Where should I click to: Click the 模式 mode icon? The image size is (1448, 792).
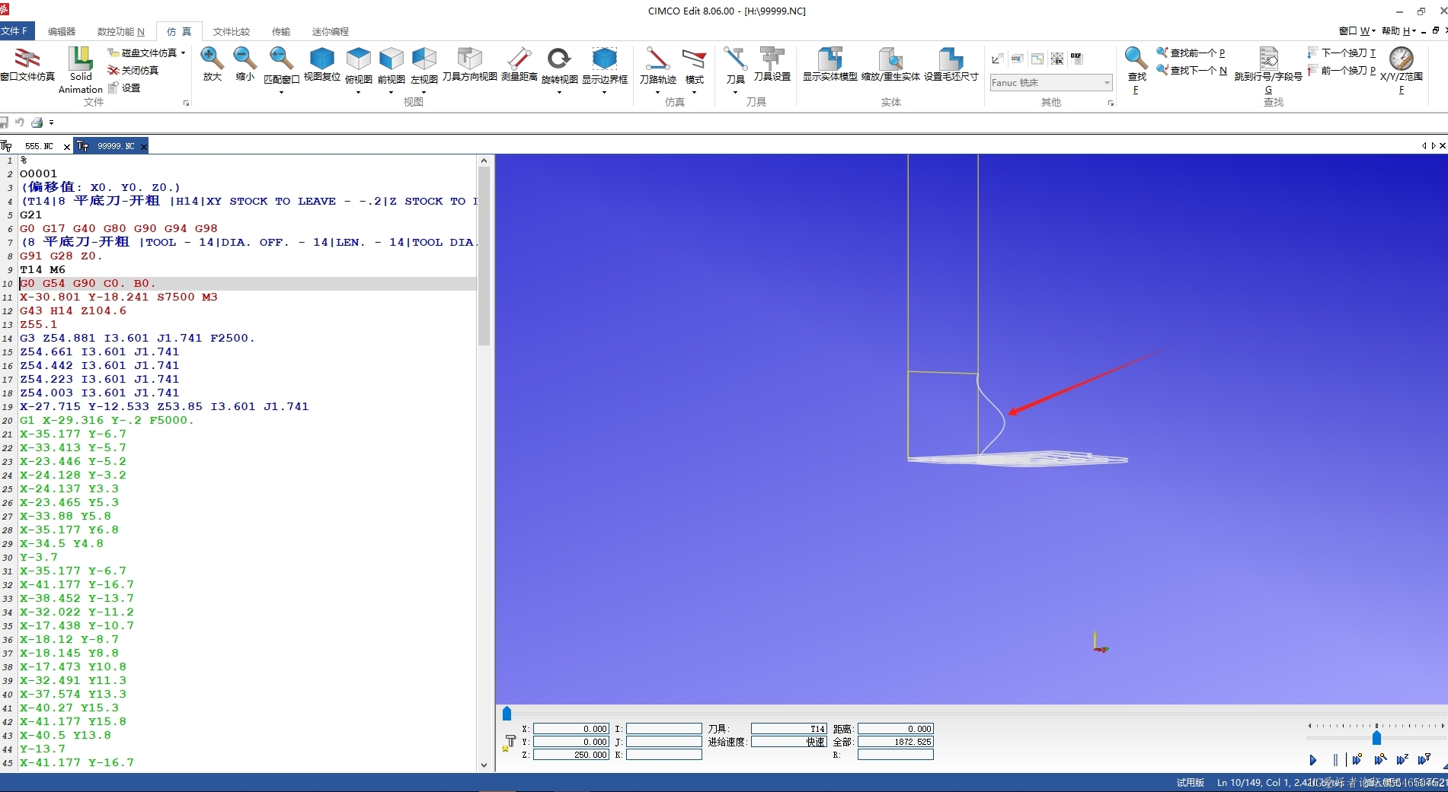click(694, 59)
